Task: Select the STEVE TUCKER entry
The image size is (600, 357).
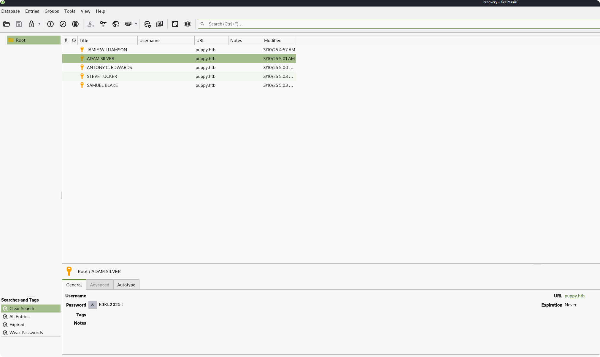Action: (x=179, y=76)
